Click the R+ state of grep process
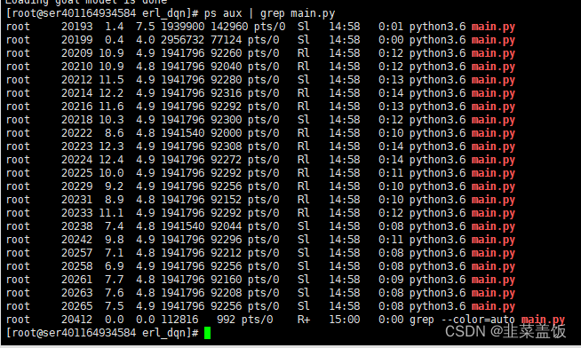 (x=304, y=320)
